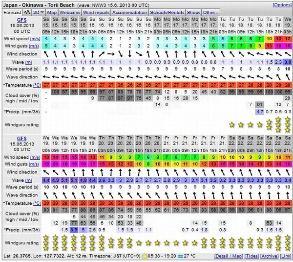This screenshot has height=262, width=293.
Task: Select the wind gusts cell 16
Action: point(288,164)
